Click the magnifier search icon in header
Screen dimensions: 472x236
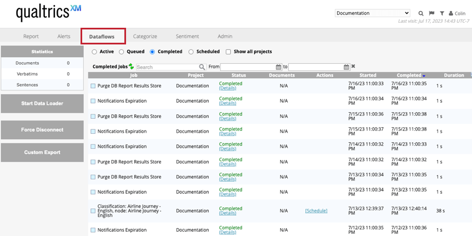[420, 13]
